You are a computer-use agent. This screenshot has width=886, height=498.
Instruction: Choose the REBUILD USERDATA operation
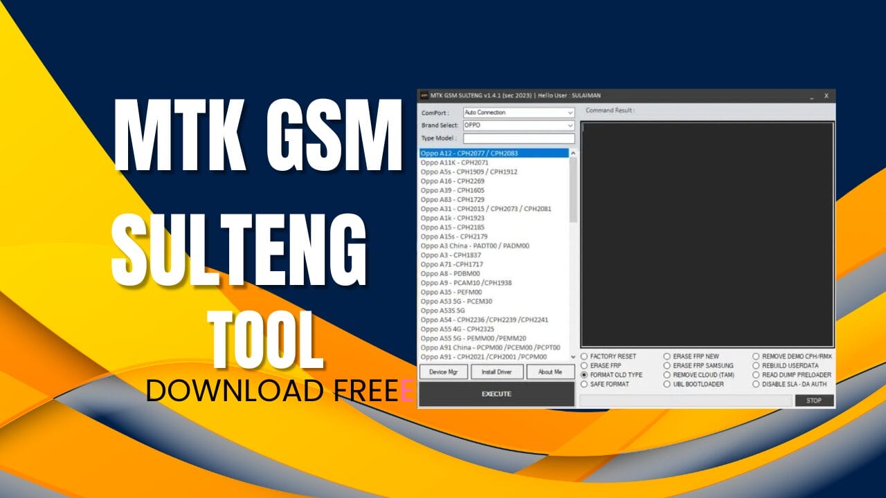click(757, 365)
